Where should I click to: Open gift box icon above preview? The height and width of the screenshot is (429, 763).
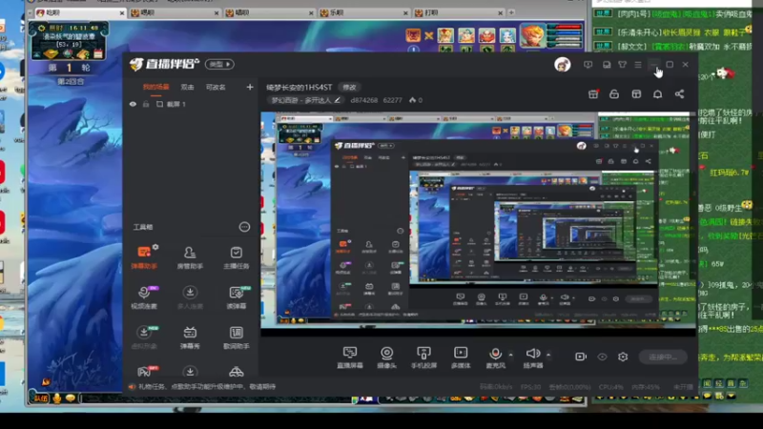click(593, 94)
